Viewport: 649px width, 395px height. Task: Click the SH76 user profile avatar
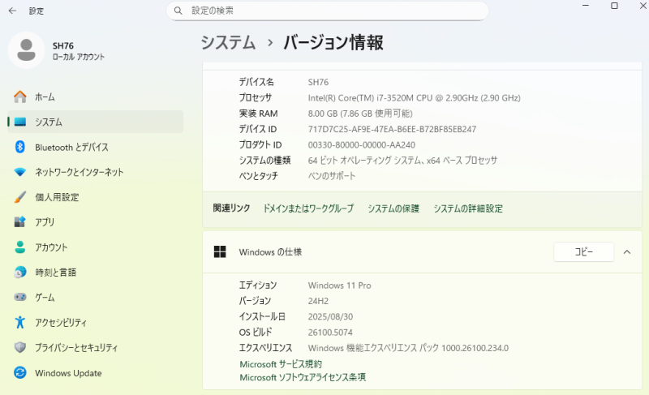(x=26, y=50)
